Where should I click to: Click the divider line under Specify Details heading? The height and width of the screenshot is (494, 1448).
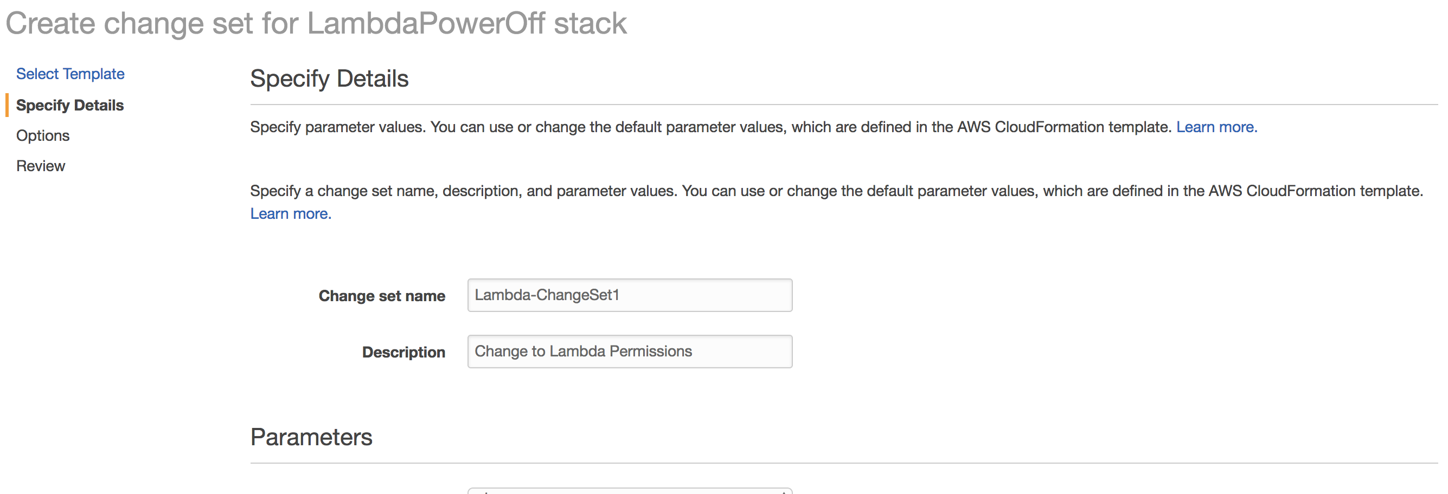(843, 105)
